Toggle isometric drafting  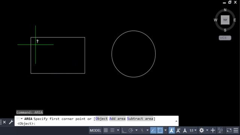tap(142, 130)
